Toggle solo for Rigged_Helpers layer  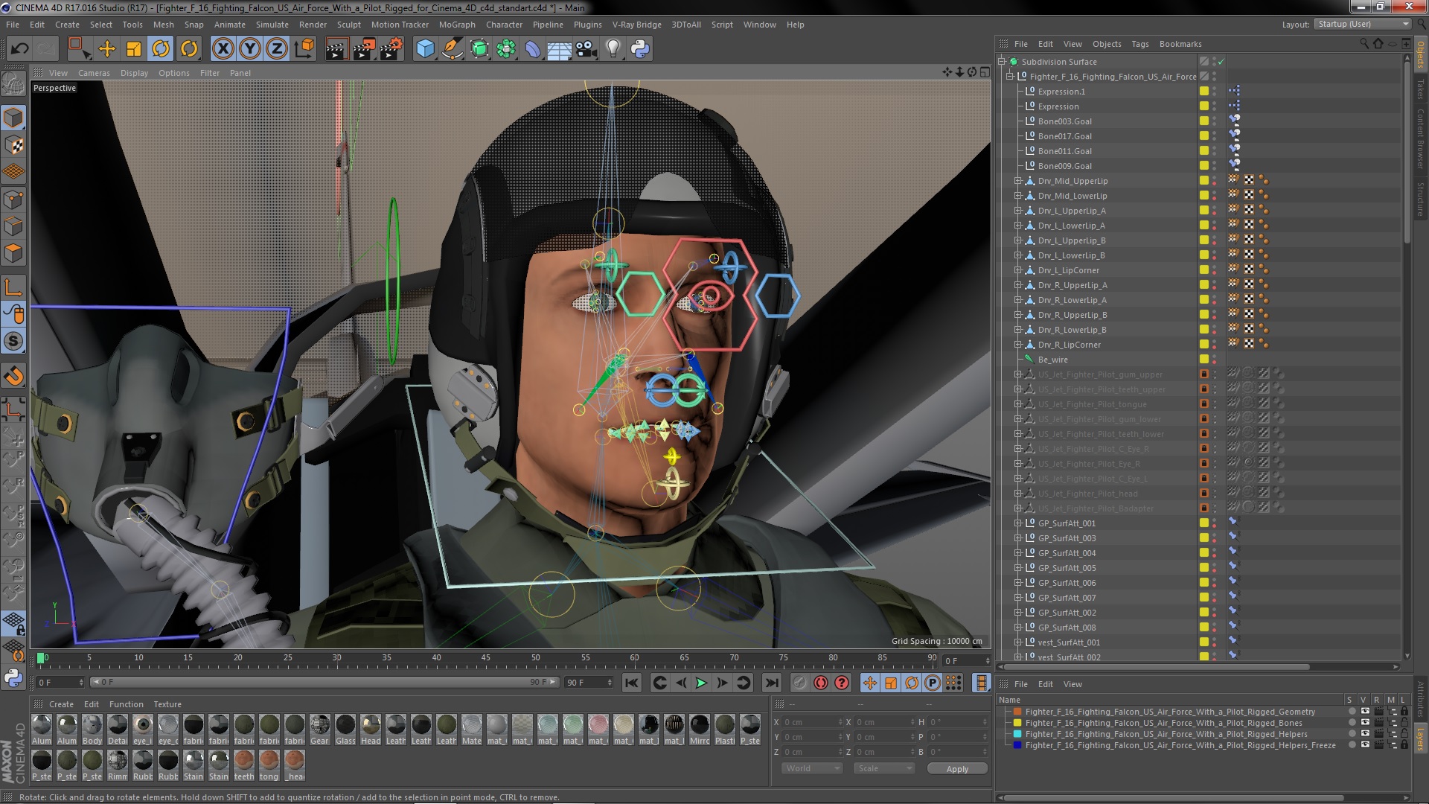pos(1352,734)
